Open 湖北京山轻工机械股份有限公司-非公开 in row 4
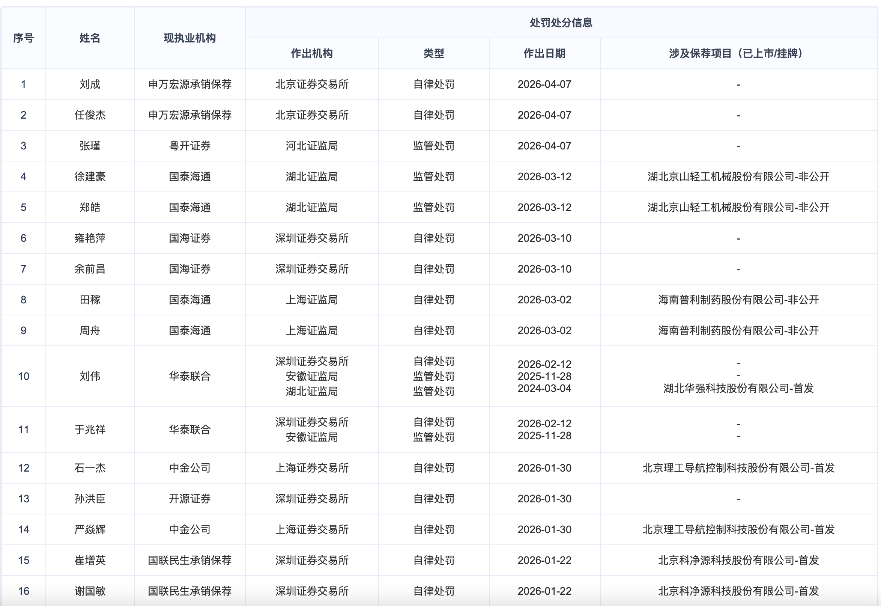881x606 pixels. click(738, 176)
